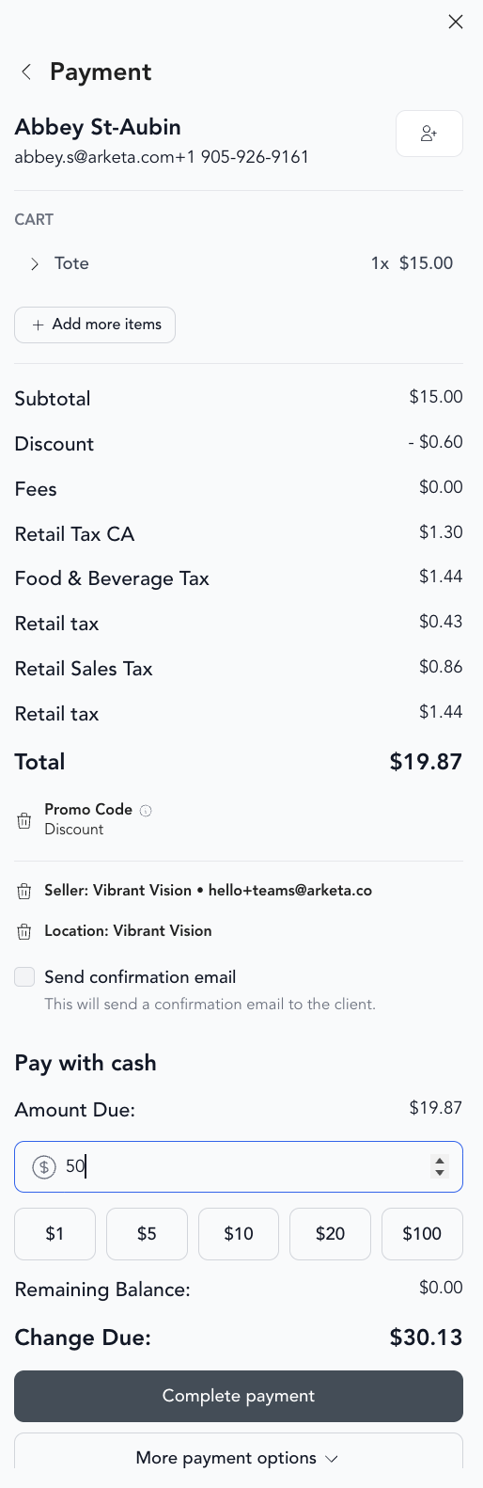
Task: Select the $100 quick cash amount
Action: tap(422, 1234)
